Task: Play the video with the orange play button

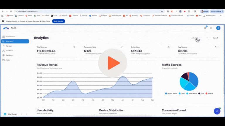Action: 112,63
